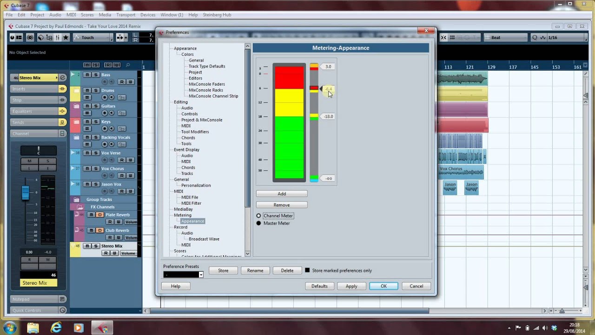Click the volume speaker icon in system tray
The image size is (595, 335).
click(545, 328)
